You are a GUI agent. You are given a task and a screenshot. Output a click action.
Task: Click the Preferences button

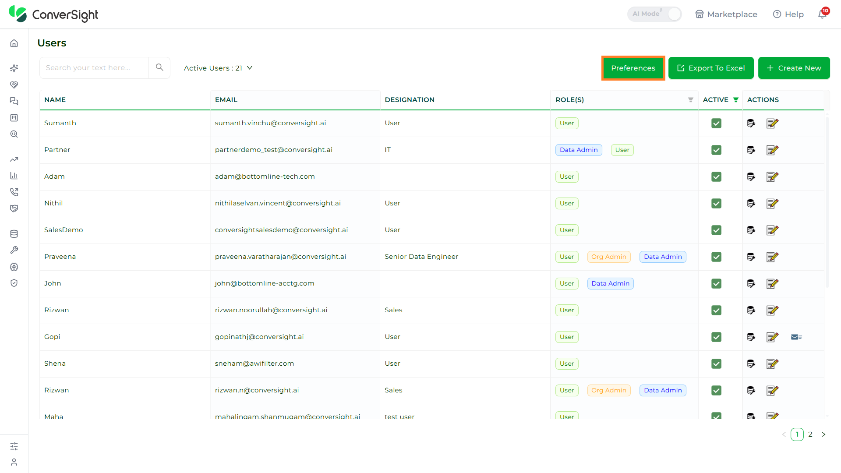click(633, 68)
